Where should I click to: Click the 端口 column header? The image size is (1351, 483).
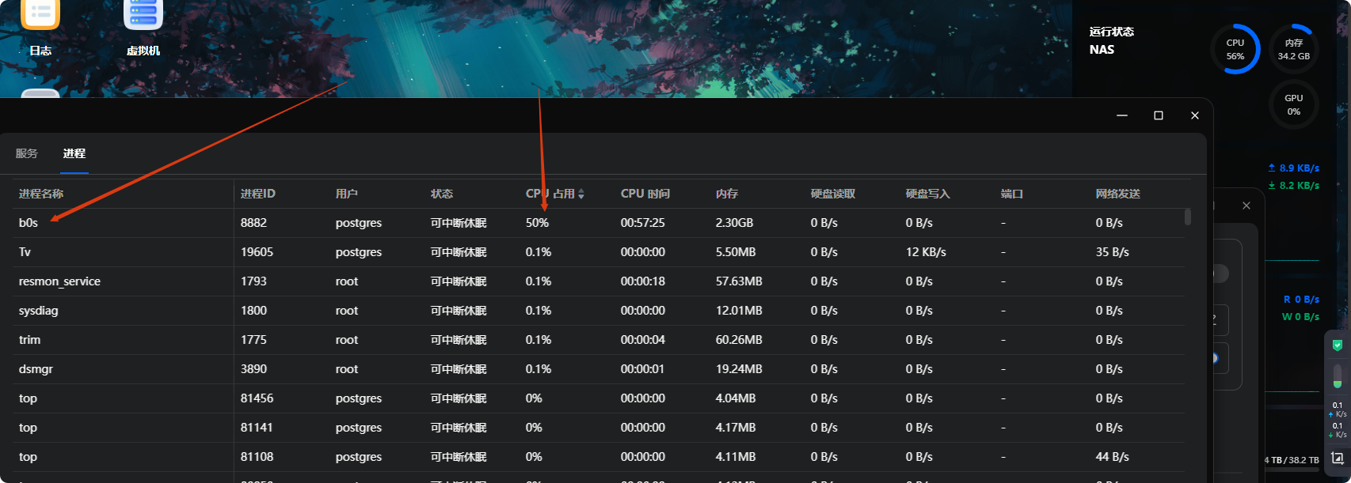(x=1012, y=194)
